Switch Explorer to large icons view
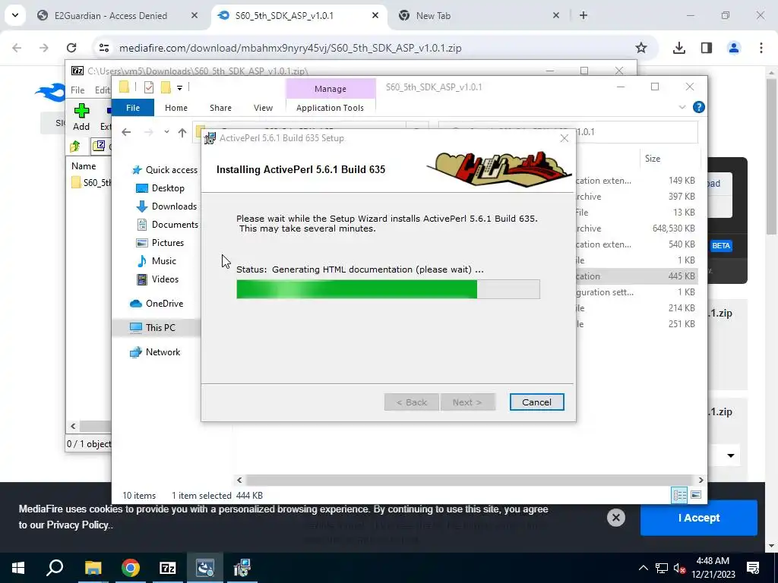The height and width of the screenshot is (583, 778). (696, 495)
